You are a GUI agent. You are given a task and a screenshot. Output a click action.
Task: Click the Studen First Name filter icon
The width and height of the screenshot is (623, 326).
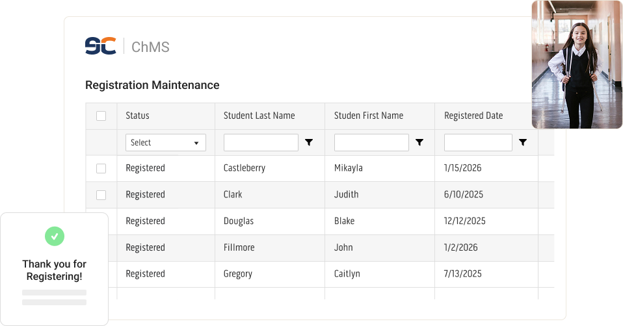419,142
